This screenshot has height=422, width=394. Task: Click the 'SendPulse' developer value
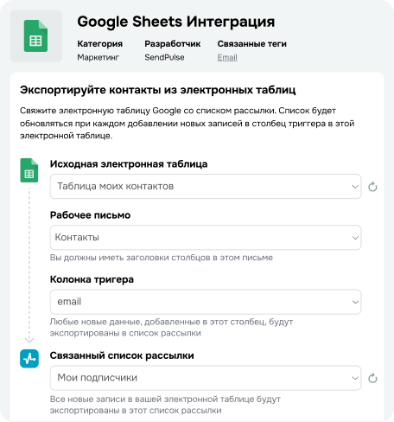click(x=164, y=57)
